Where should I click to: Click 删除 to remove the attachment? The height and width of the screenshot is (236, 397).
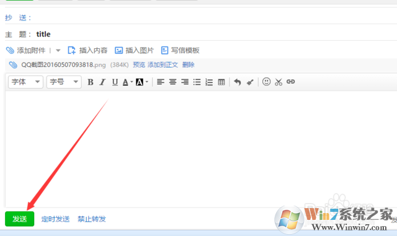[188, 65]
